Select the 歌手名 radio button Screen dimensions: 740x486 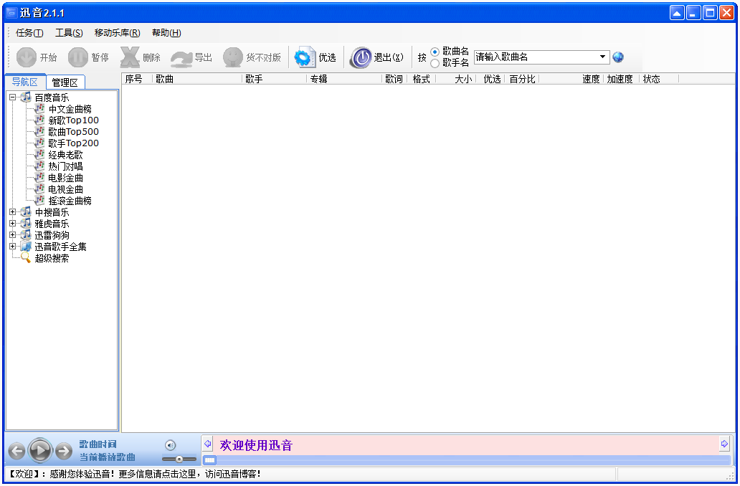pyautogui.click(x=435, y=63)
